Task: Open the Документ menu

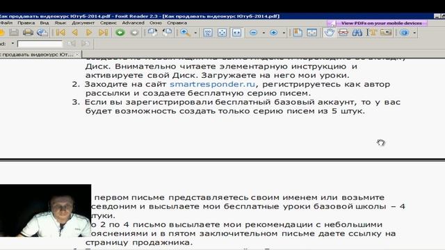Action: [83, 23]
